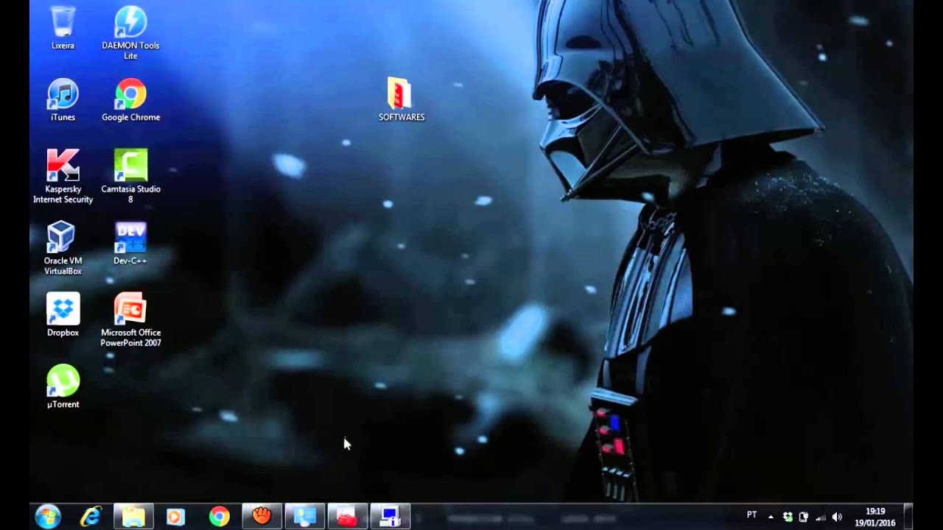943x530 pixels.
Task: Select the Microsoft Office PowerPoint 2007 shortcut
Action: (130, 320)
